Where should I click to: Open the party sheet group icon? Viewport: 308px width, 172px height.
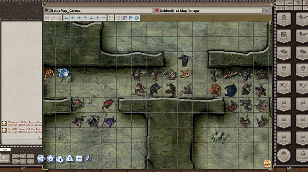click(289, 3)
